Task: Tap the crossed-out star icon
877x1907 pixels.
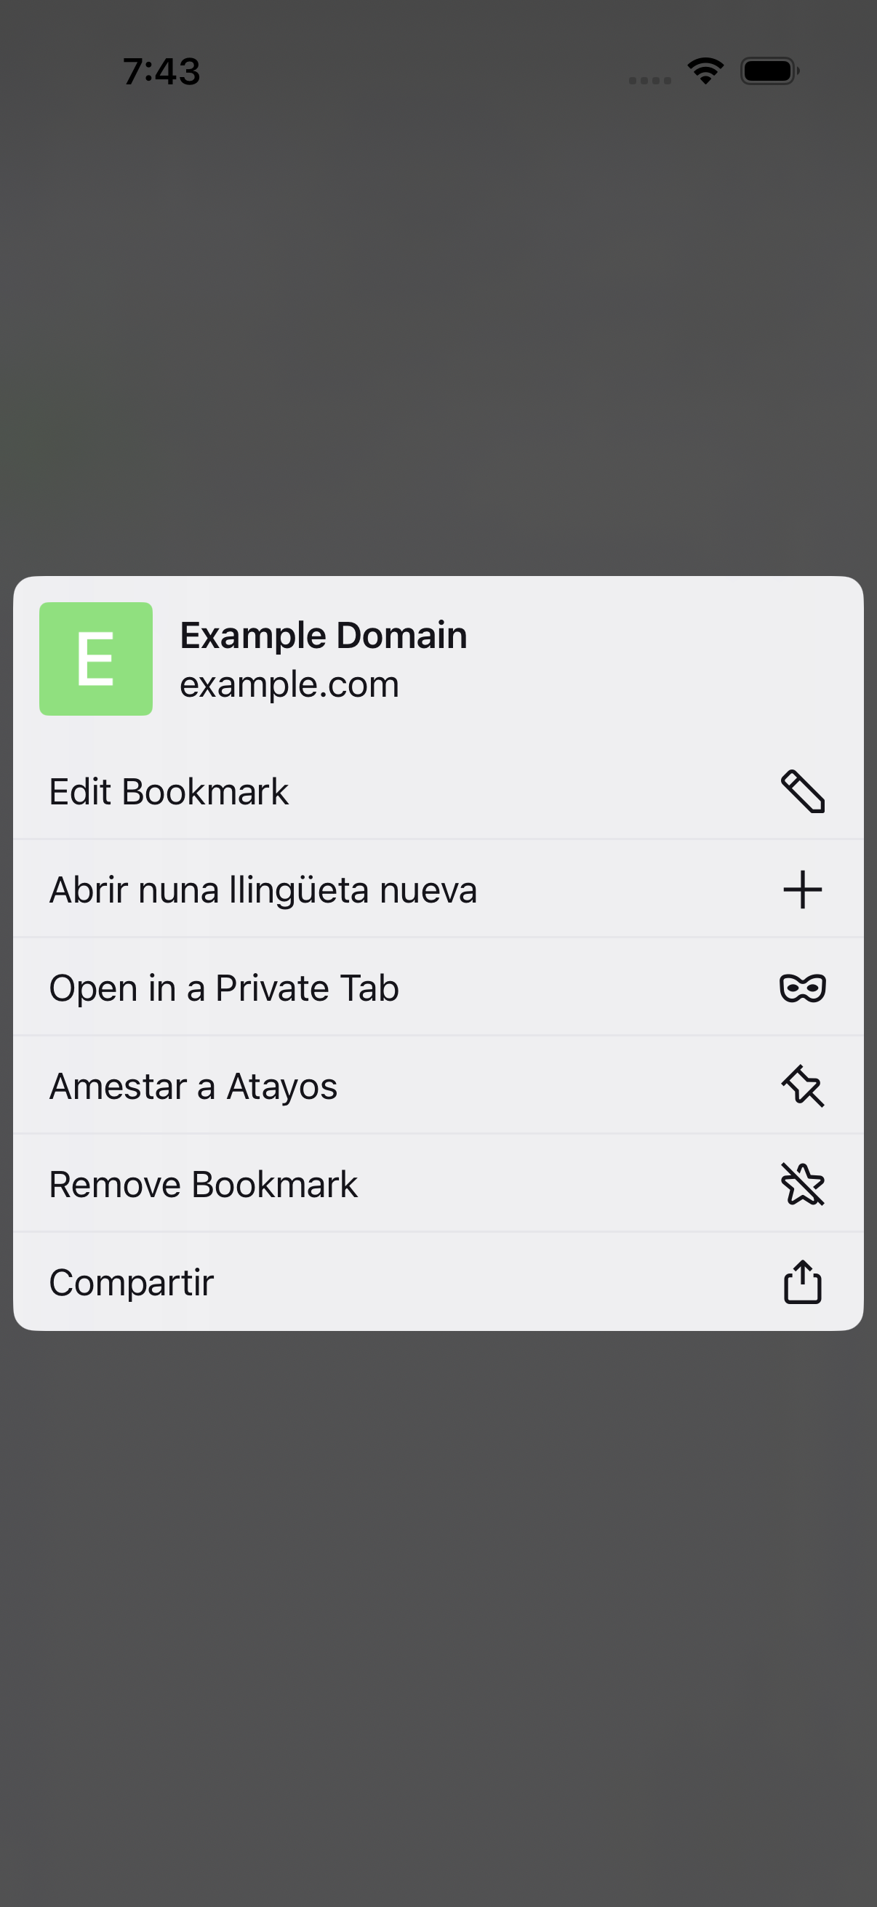Action: (802, 1184)
